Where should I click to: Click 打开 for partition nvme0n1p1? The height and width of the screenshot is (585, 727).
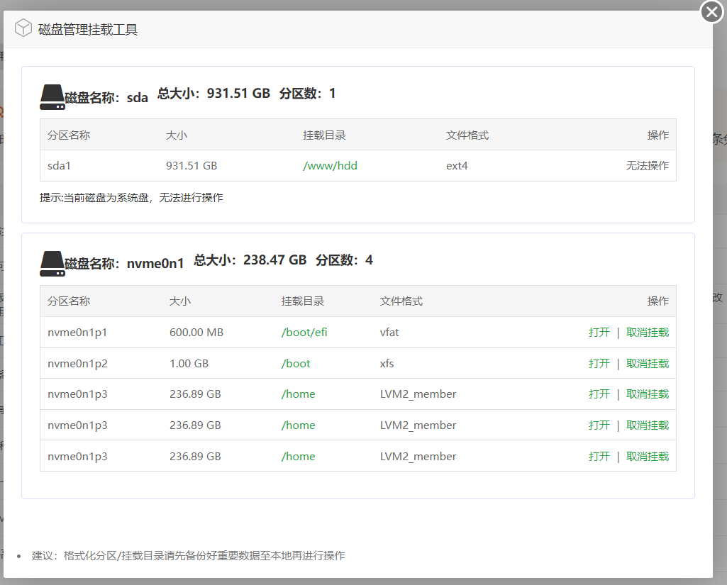click(x=599, y=333)
